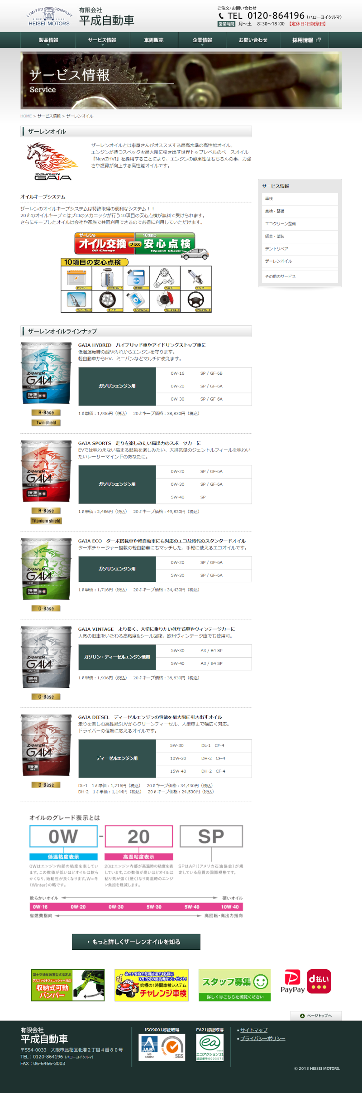
Task: Click the Eco Action 21 certification badge
Action: (x=210, y=1047)
